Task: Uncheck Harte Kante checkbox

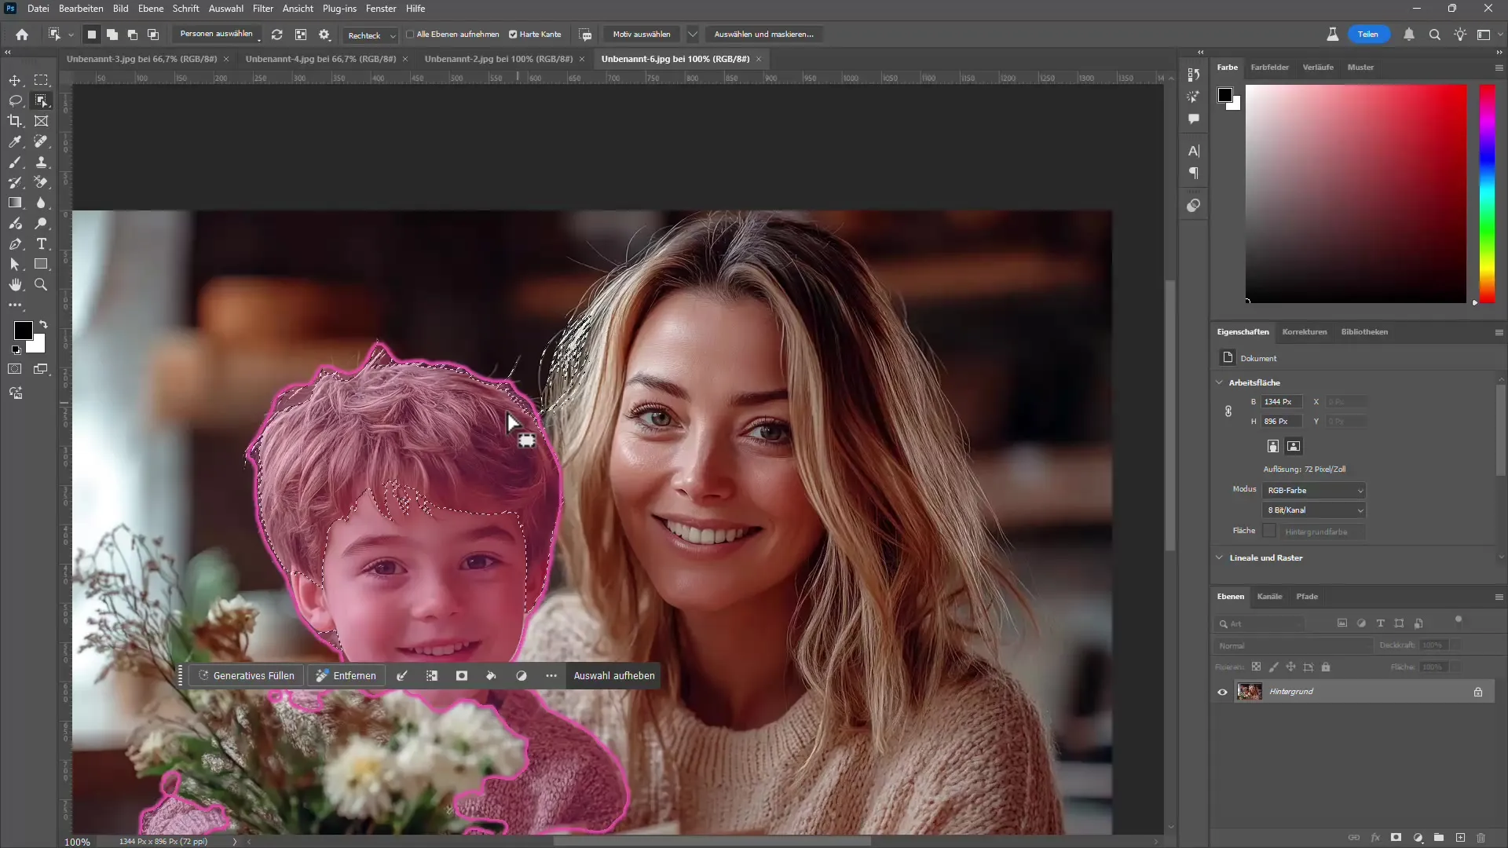Action: (x=513, y=35)
